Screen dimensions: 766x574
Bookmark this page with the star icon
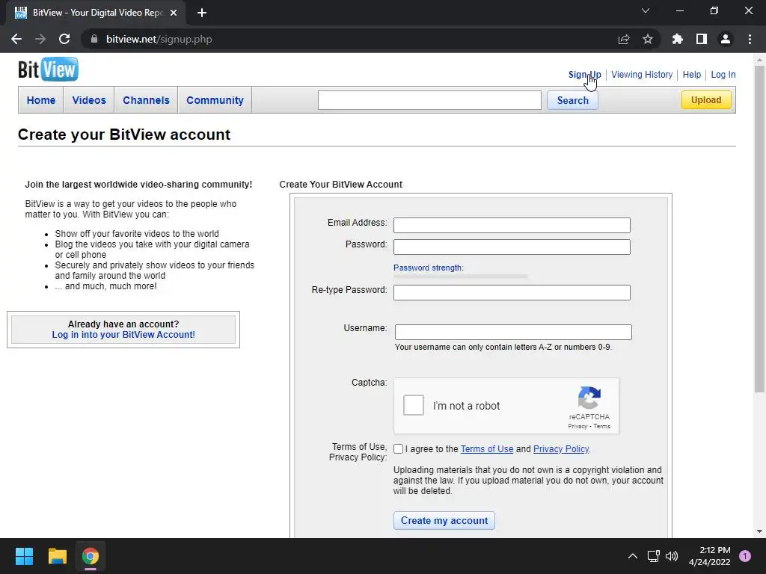[x=648, y=39]
